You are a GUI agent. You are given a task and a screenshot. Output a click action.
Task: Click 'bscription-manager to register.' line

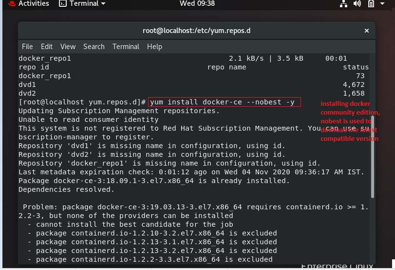(x=86, y=137)
